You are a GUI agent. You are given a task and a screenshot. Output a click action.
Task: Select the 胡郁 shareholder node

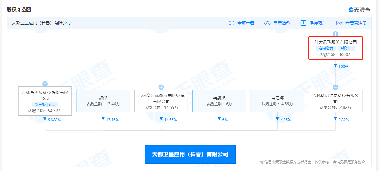[x=103, y=101]
